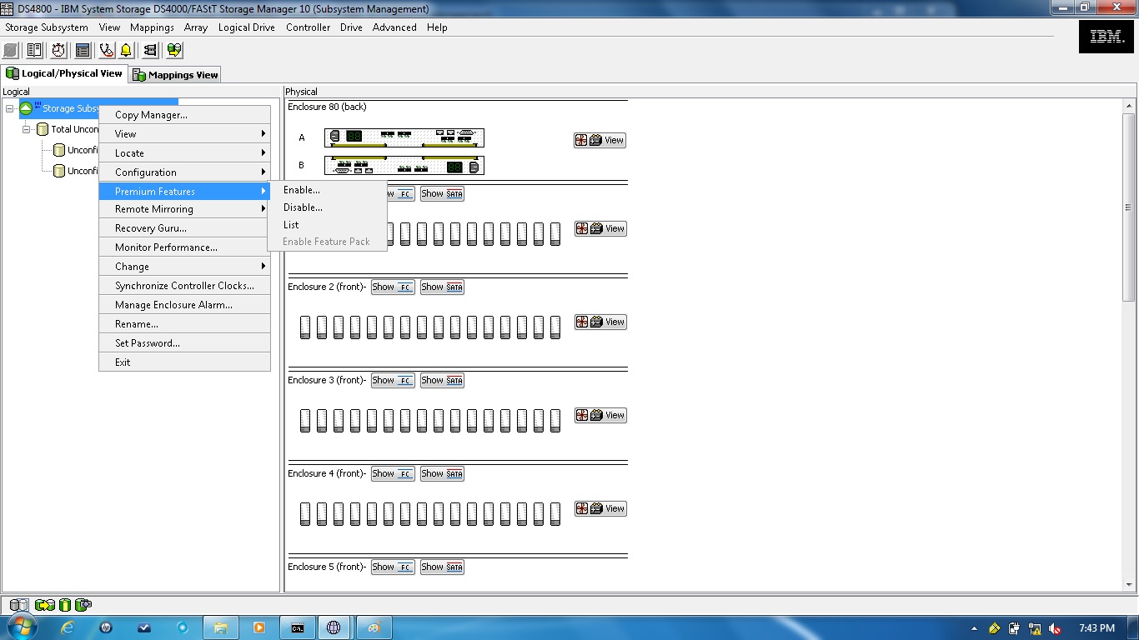Click the single green cylinder status bar icon
The width and height of the screenshot is (1139, 640).
(65, 605)
